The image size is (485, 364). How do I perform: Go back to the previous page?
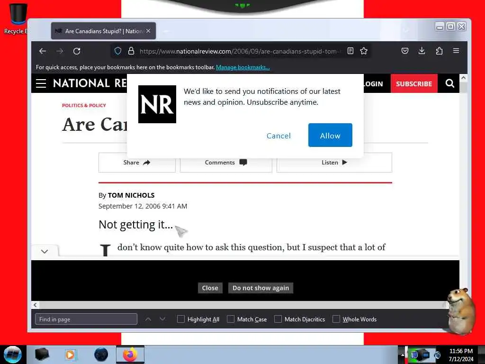click(43, 51)
